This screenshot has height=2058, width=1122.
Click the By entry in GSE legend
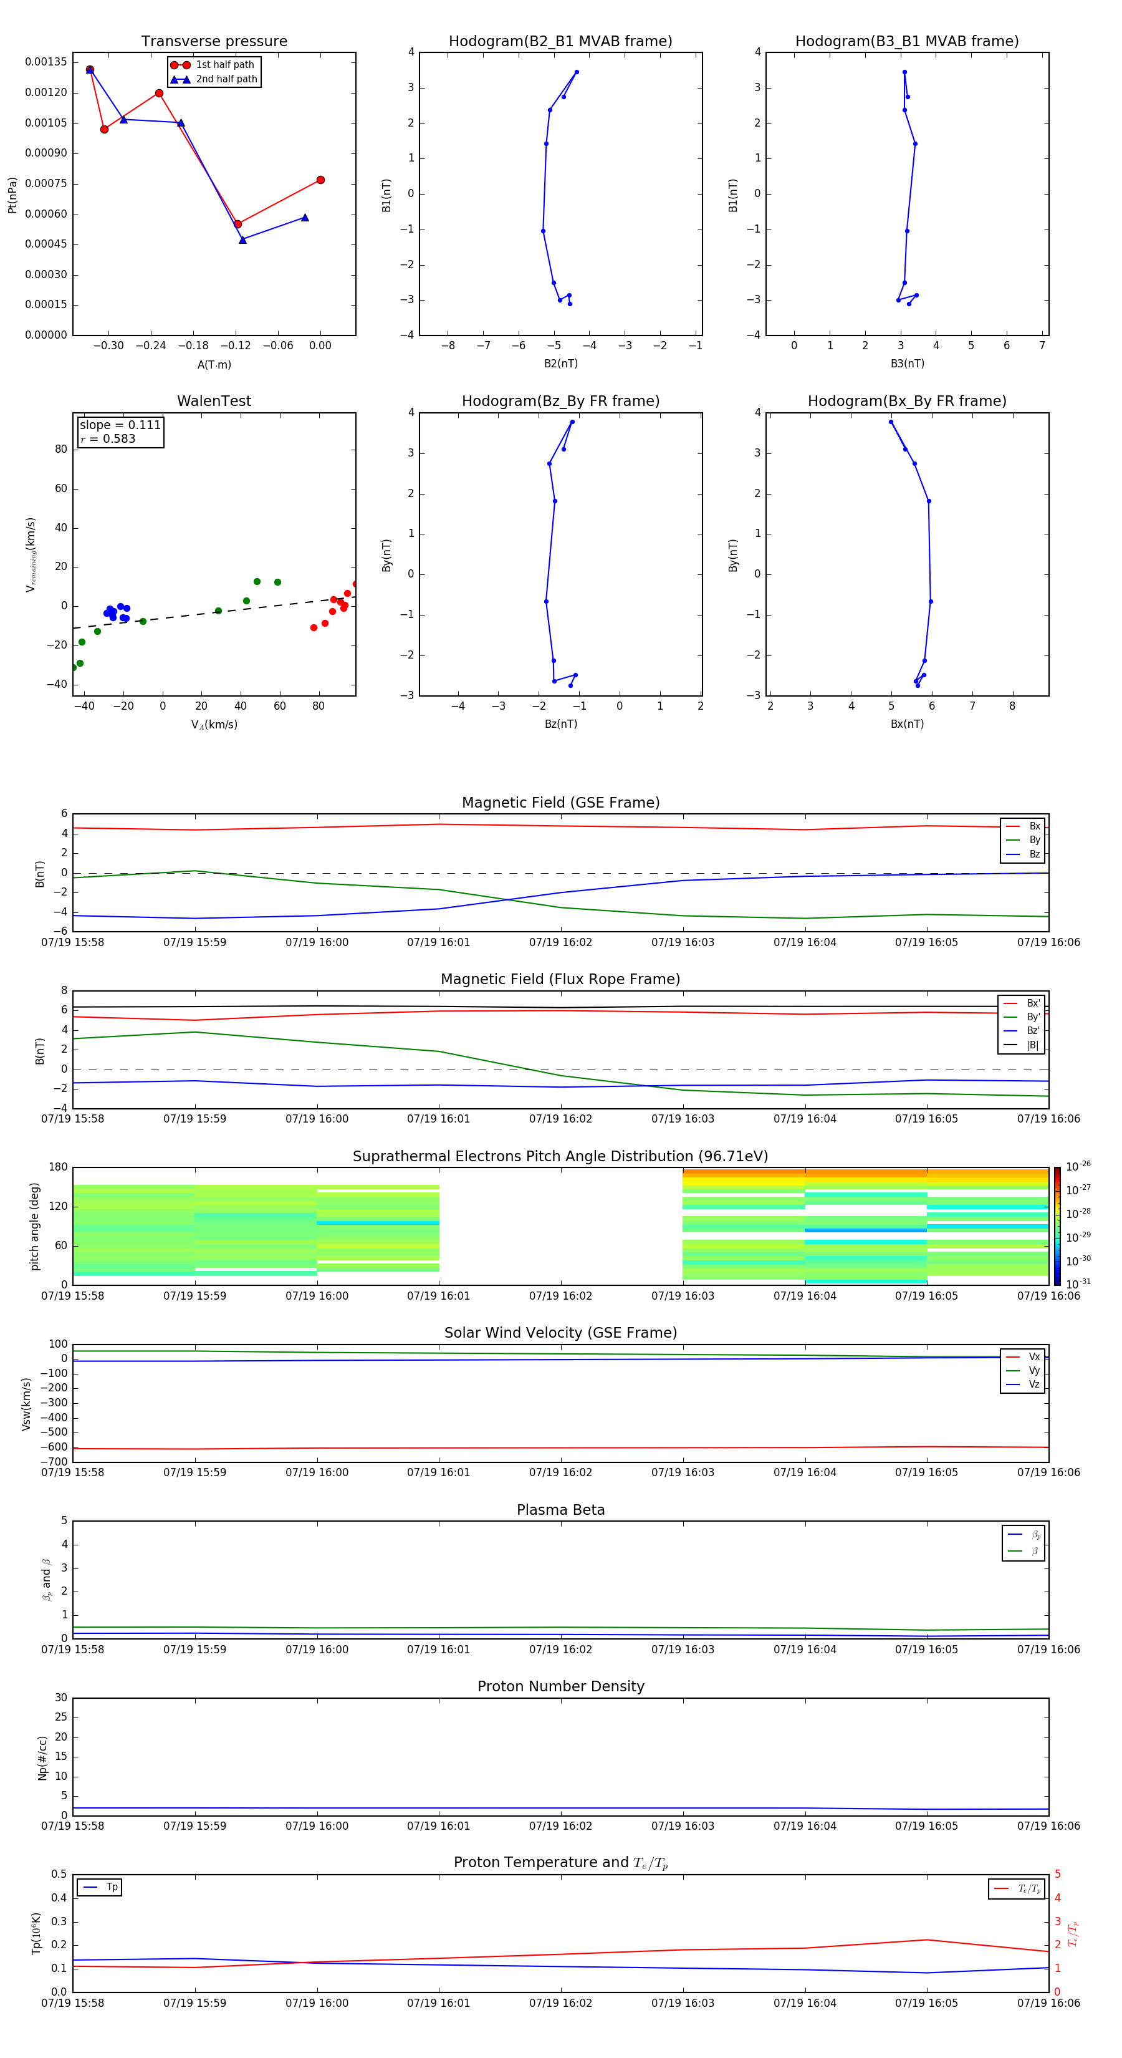1023,839
